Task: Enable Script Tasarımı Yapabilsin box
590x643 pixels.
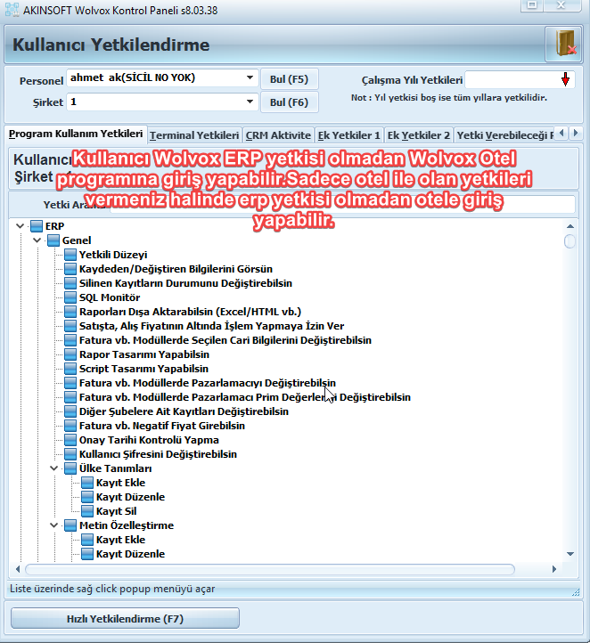Action: (70, 369)
